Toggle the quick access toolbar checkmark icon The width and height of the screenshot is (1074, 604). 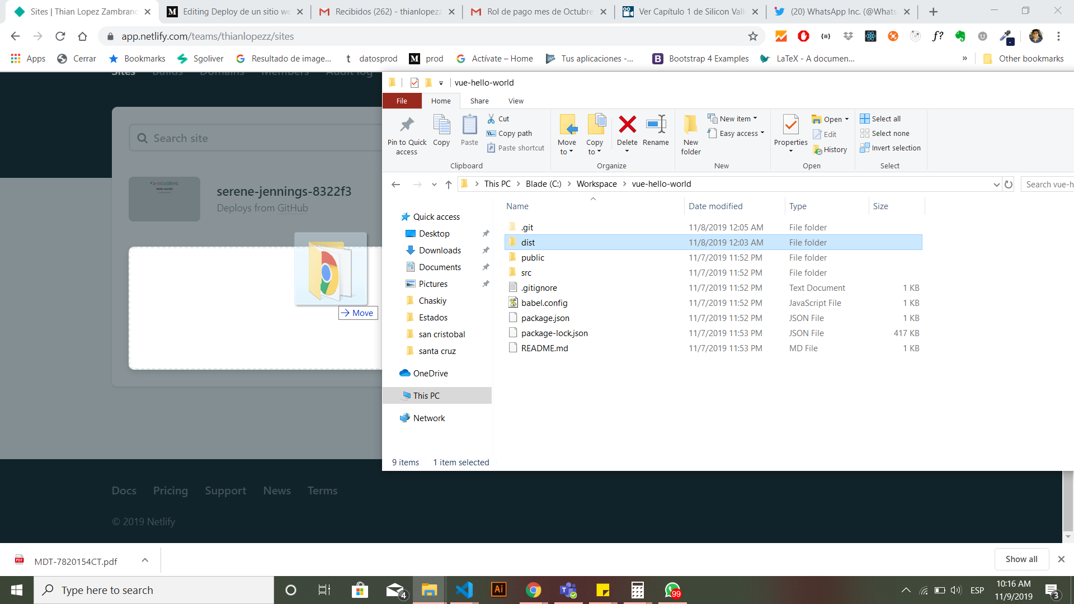click(414, 83)
